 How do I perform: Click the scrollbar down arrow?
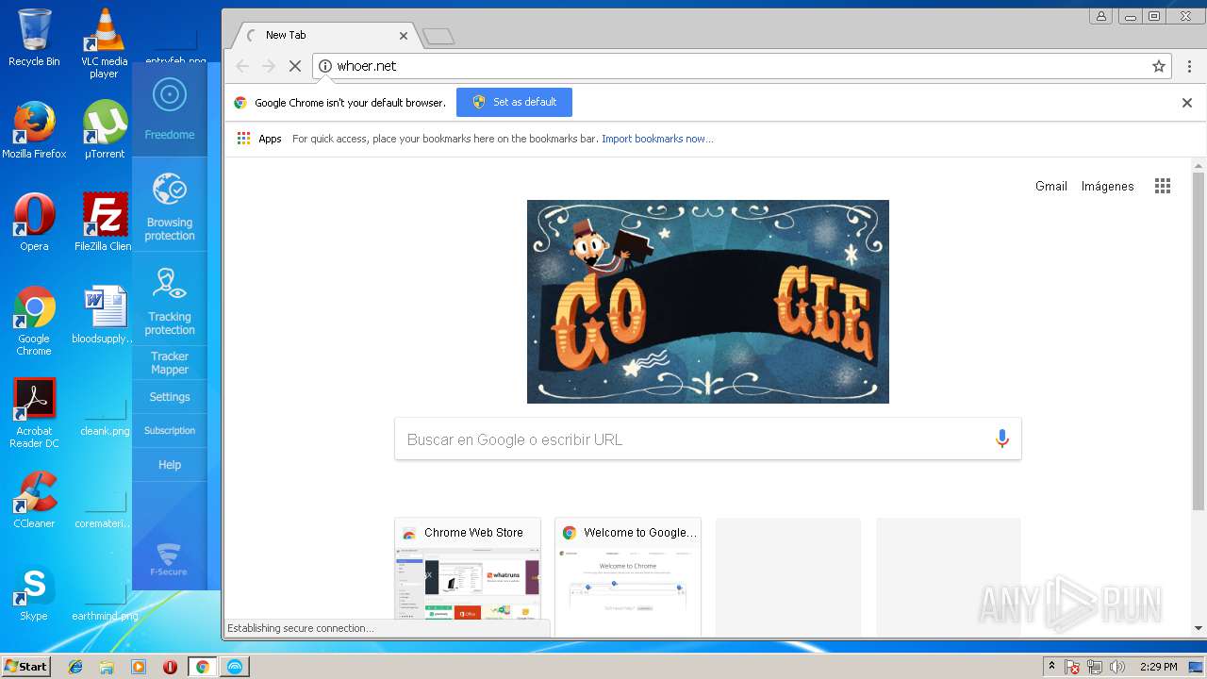[1199, 628]
